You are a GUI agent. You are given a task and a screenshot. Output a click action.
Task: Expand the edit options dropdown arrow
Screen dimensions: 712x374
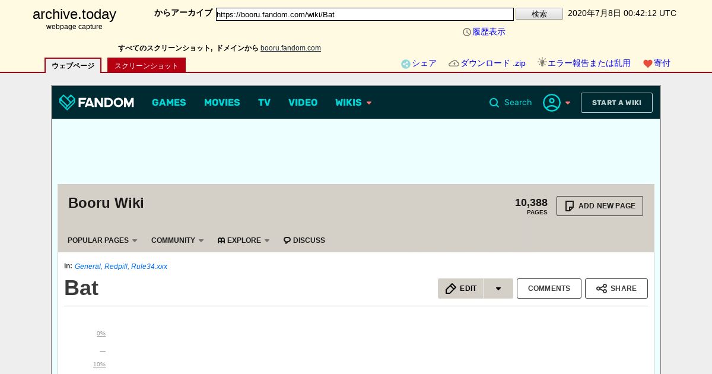(x=498, y=289)
